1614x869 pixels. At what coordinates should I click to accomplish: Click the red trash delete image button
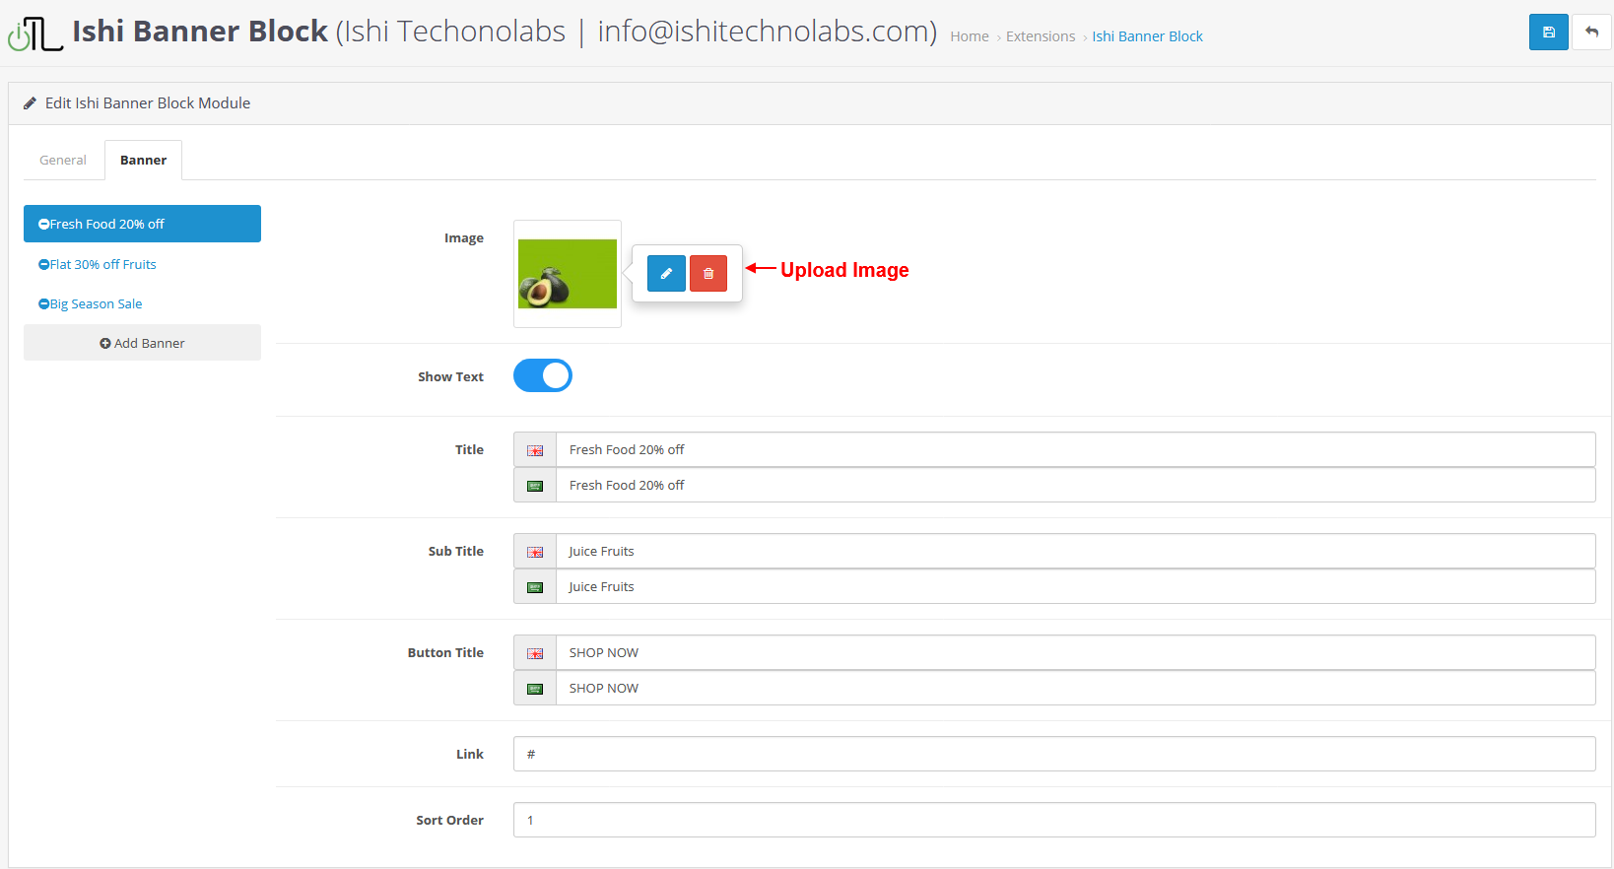pyautogui.click(x=708, y=273)
